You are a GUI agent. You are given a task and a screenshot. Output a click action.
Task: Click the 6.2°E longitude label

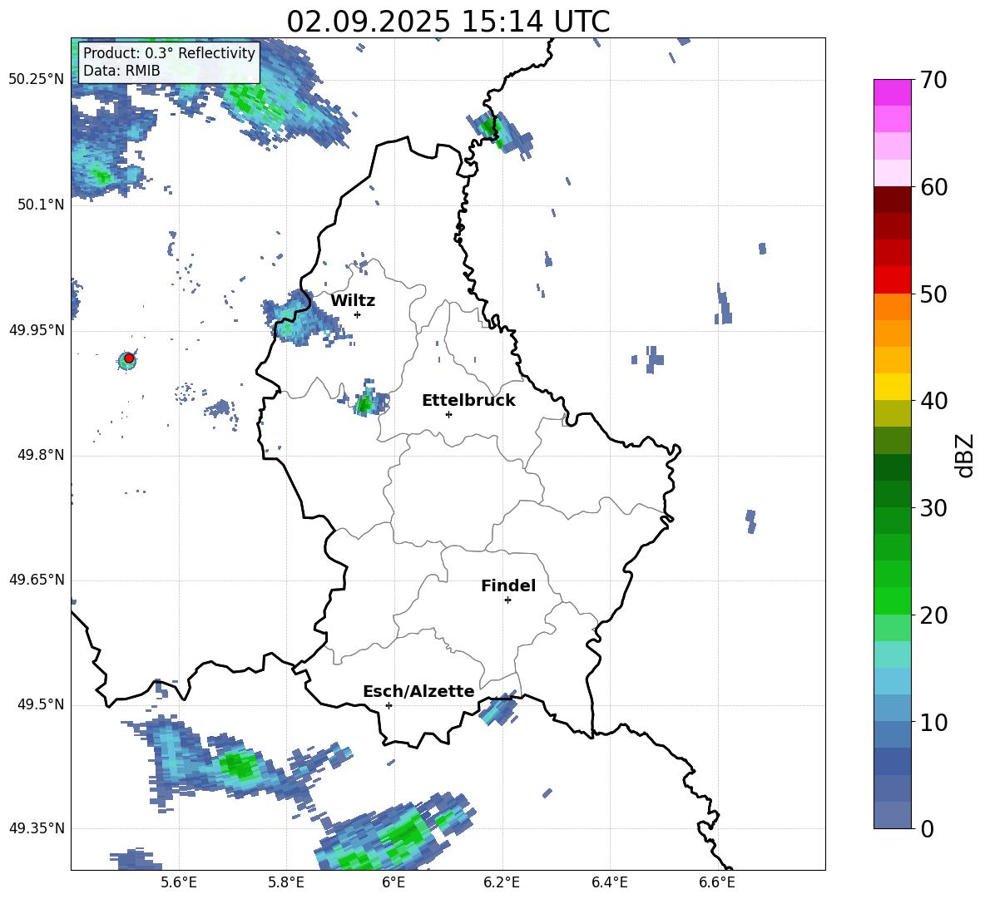tap(502, 882)
